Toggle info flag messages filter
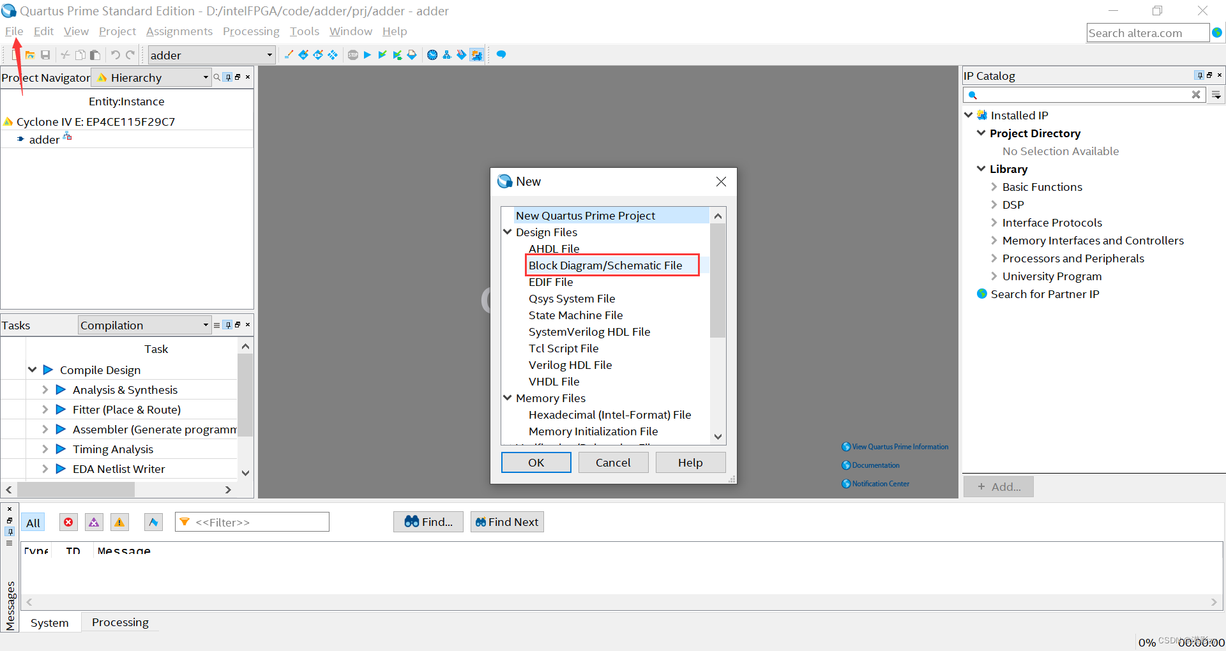Image resolution: width=1226 pixels, height=651 pixels. [153, 522]
